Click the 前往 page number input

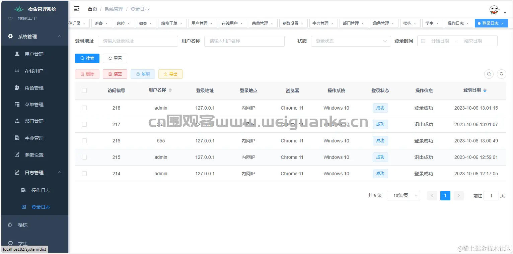(491, 196)
